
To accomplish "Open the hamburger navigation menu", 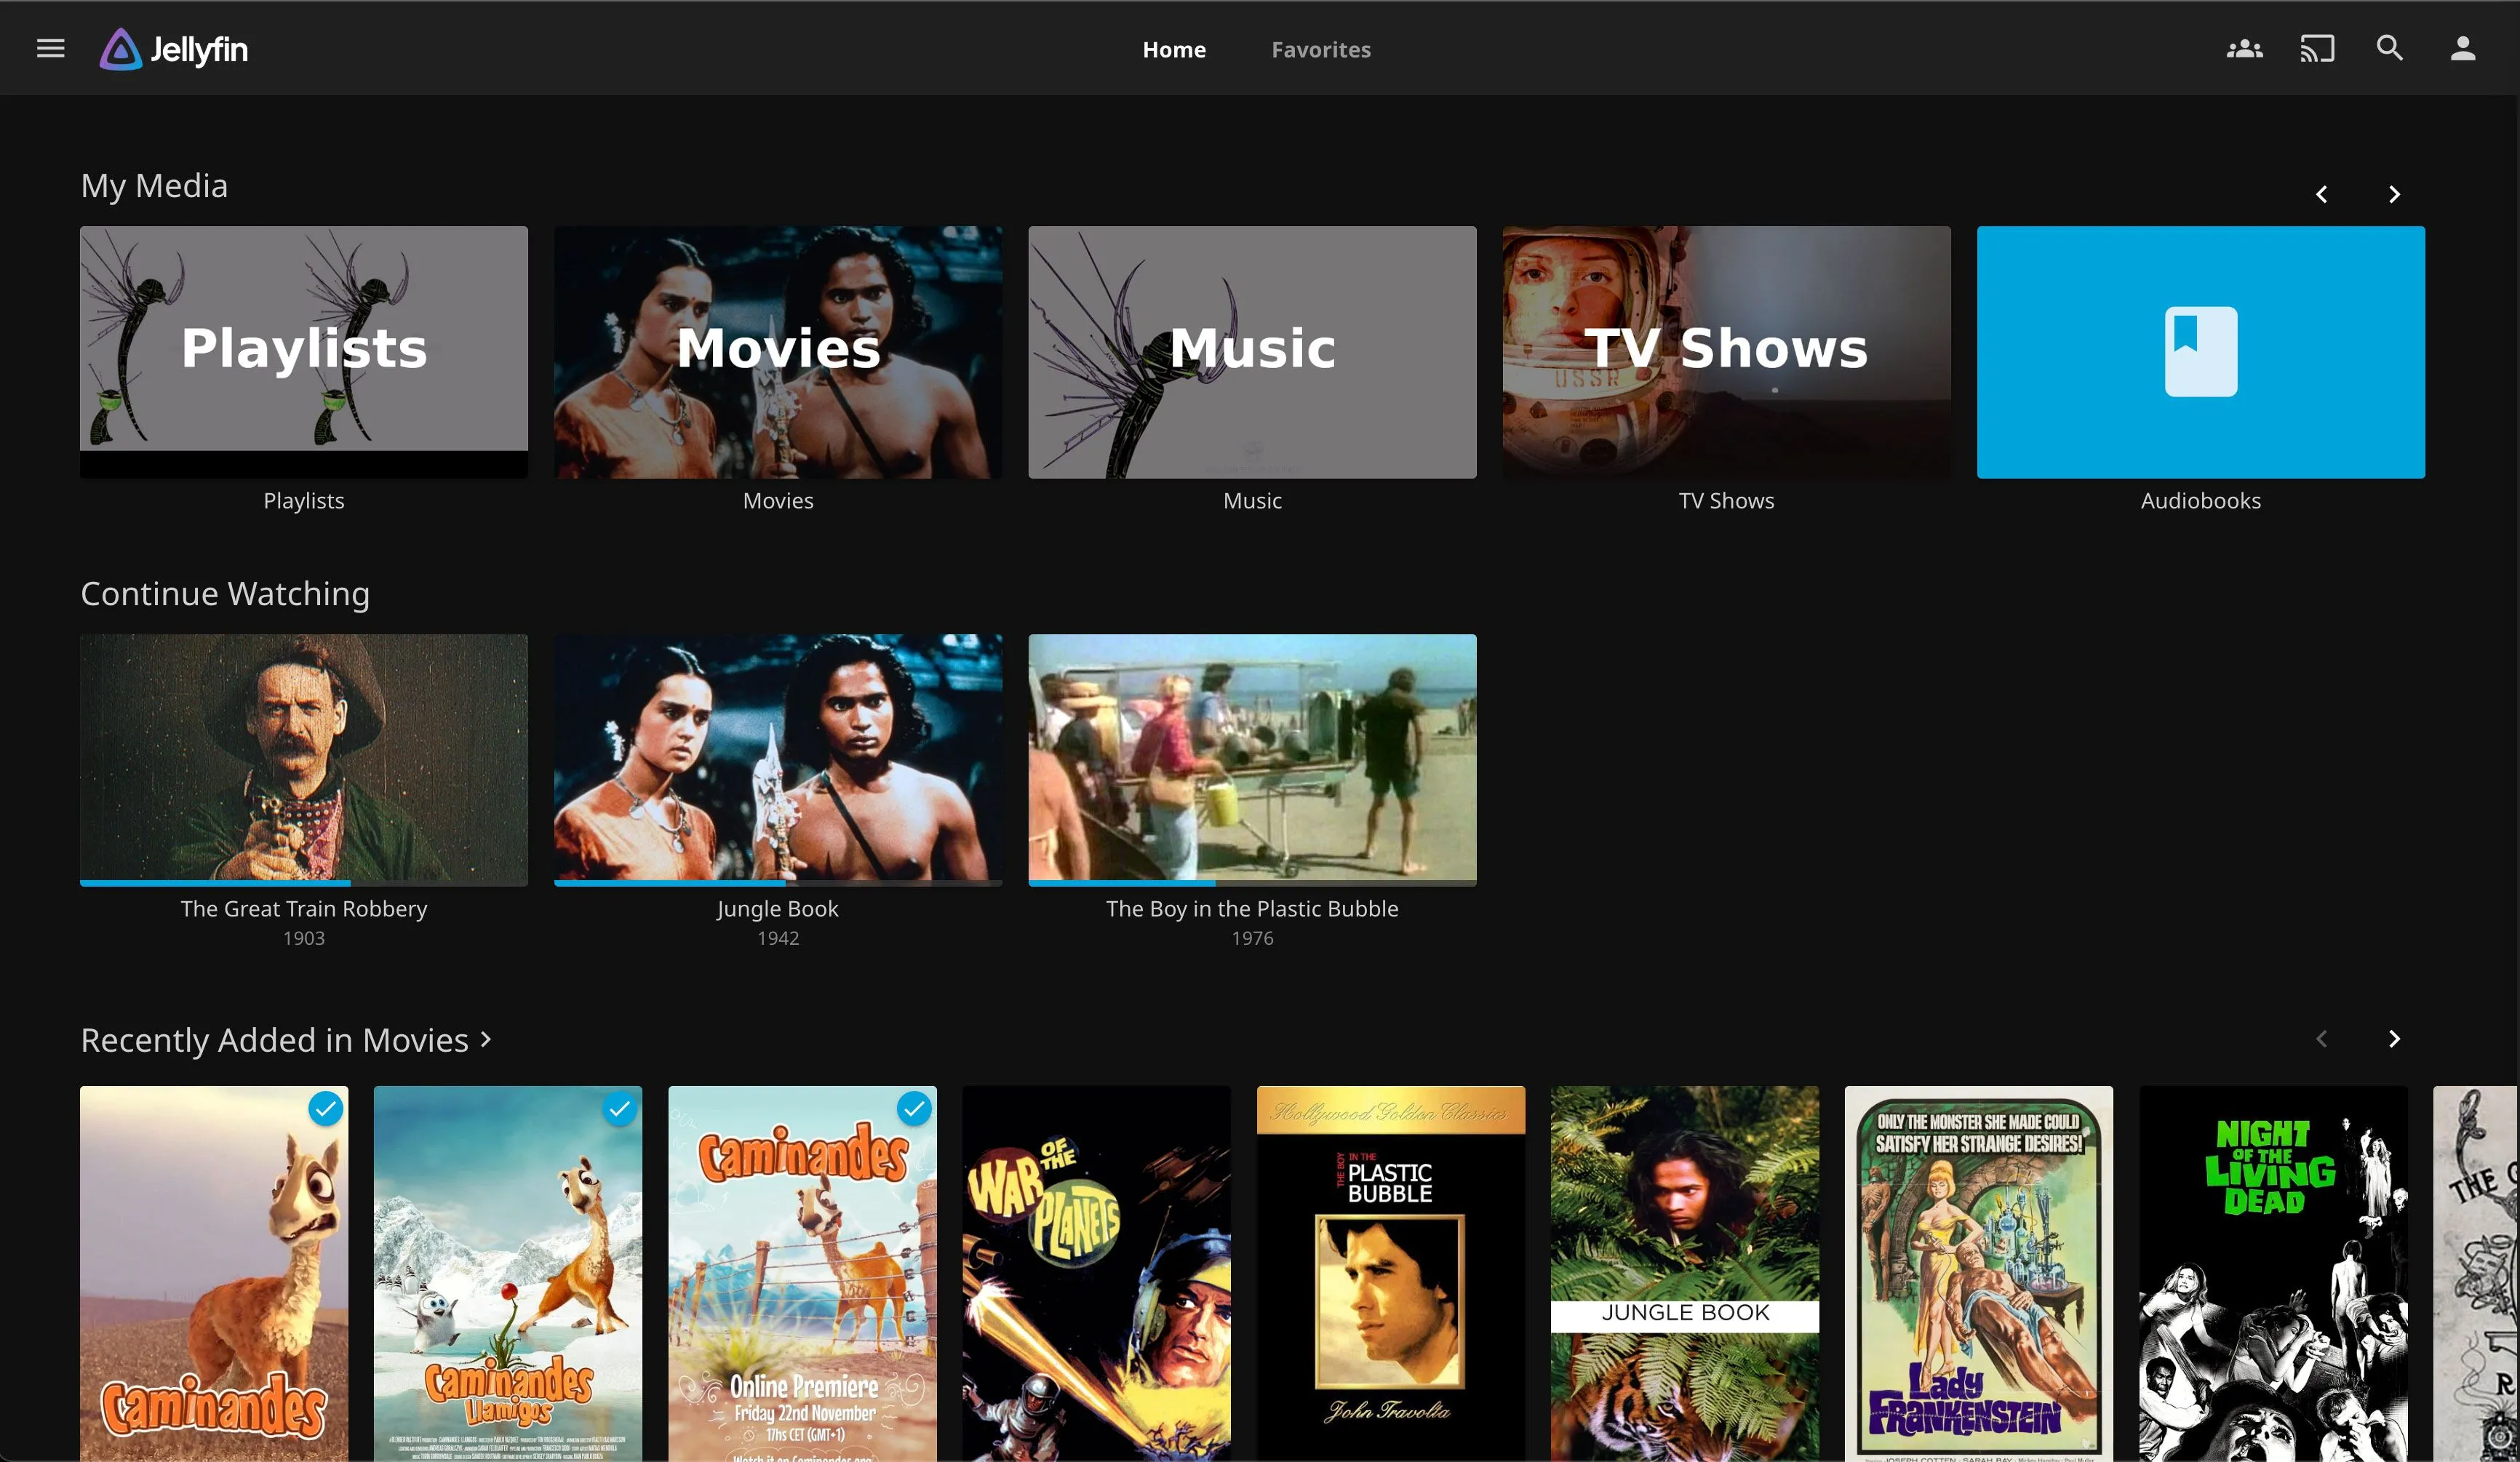I will 50,48.
